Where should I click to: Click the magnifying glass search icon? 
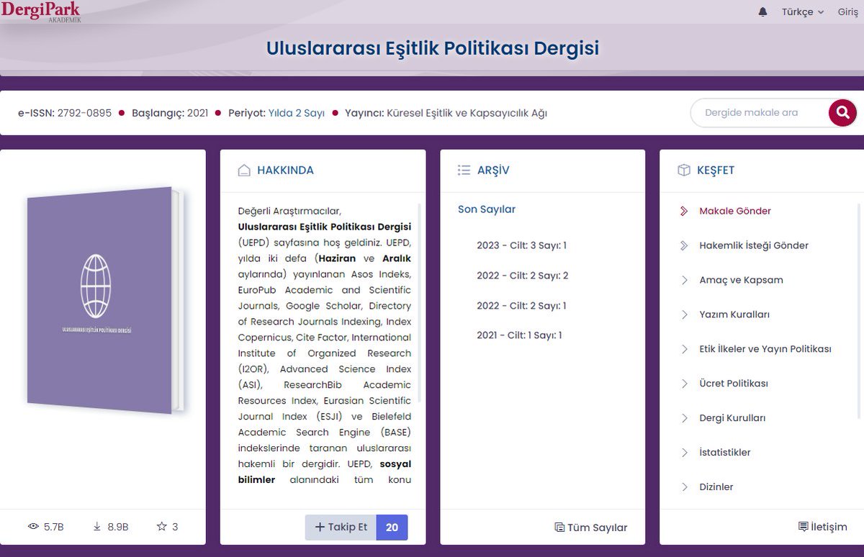tap(842, 113)
